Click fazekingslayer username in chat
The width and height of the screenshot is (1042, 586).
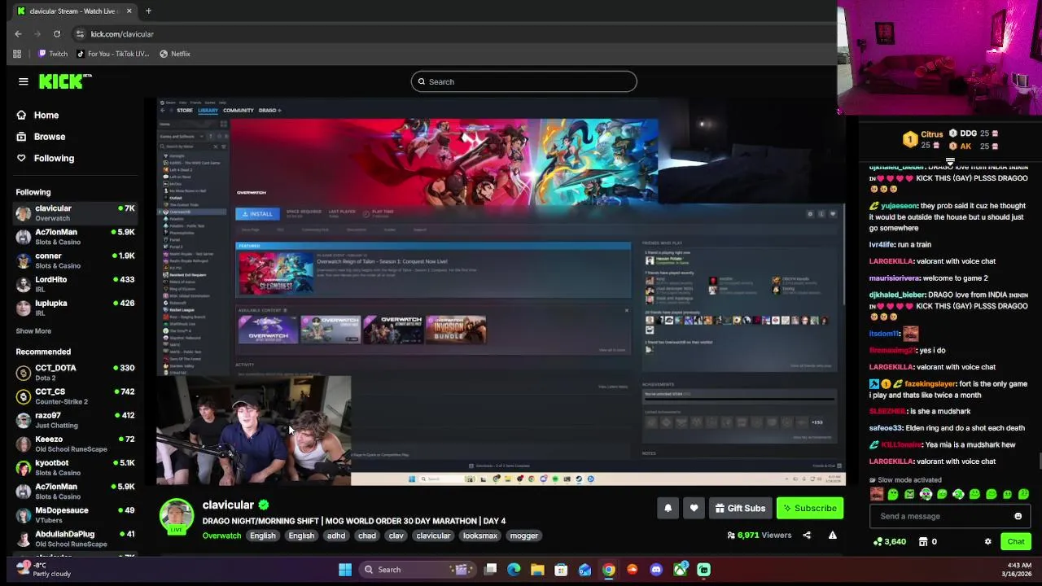coord(930,383)
